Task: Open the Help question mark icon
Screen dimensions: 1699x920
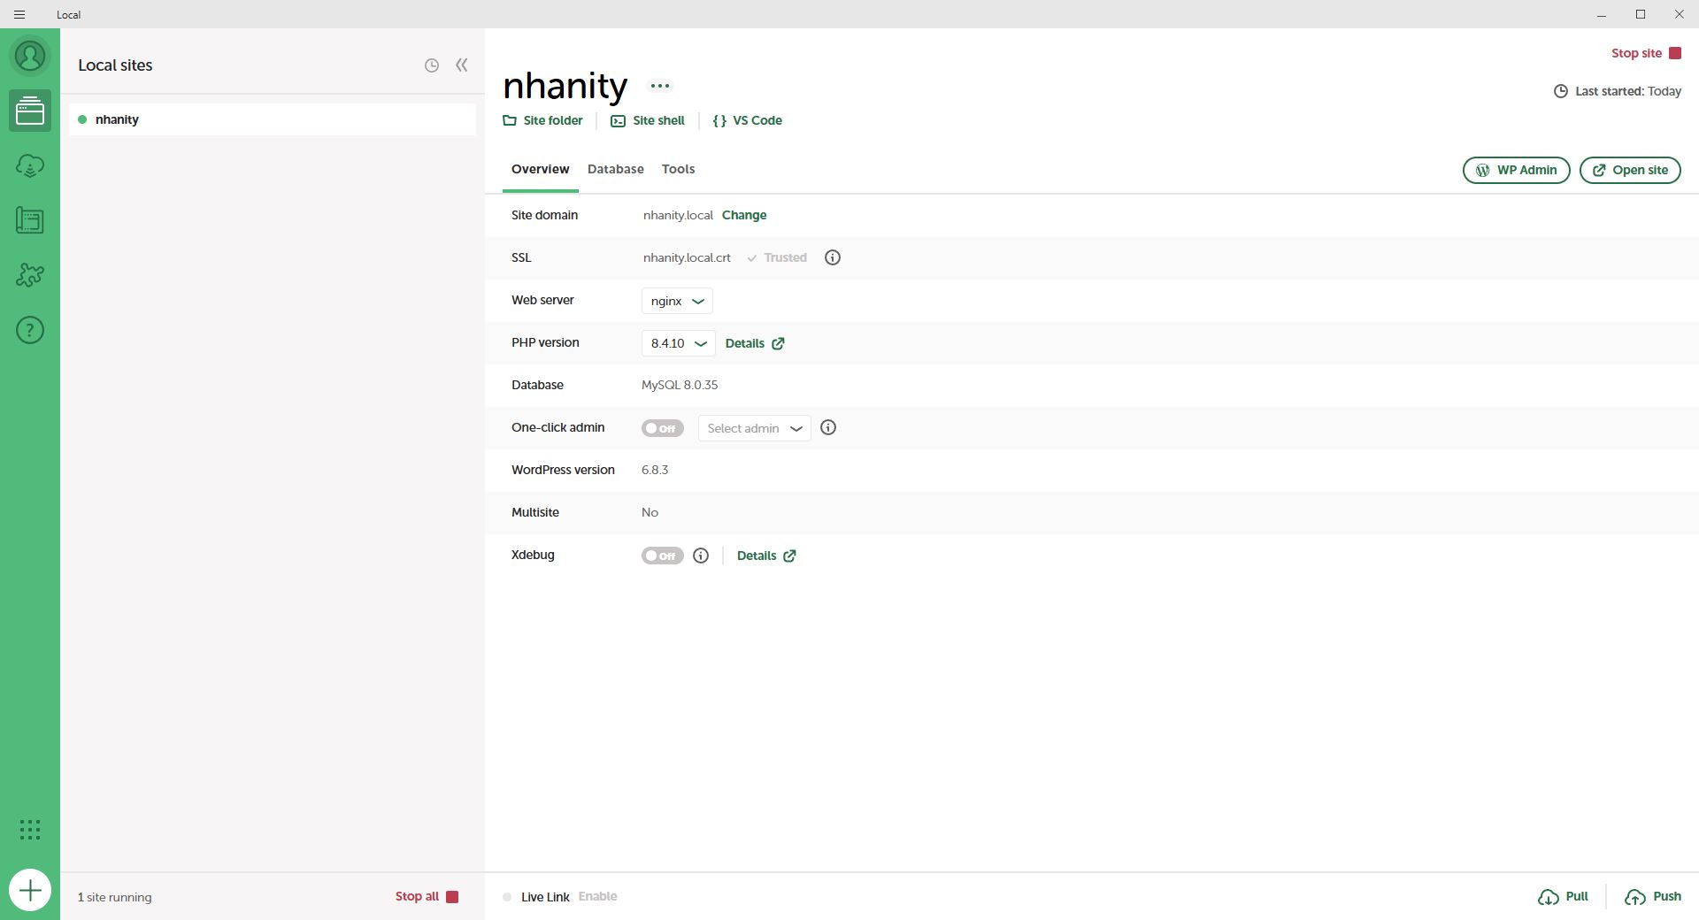Action: click(30, 330)
